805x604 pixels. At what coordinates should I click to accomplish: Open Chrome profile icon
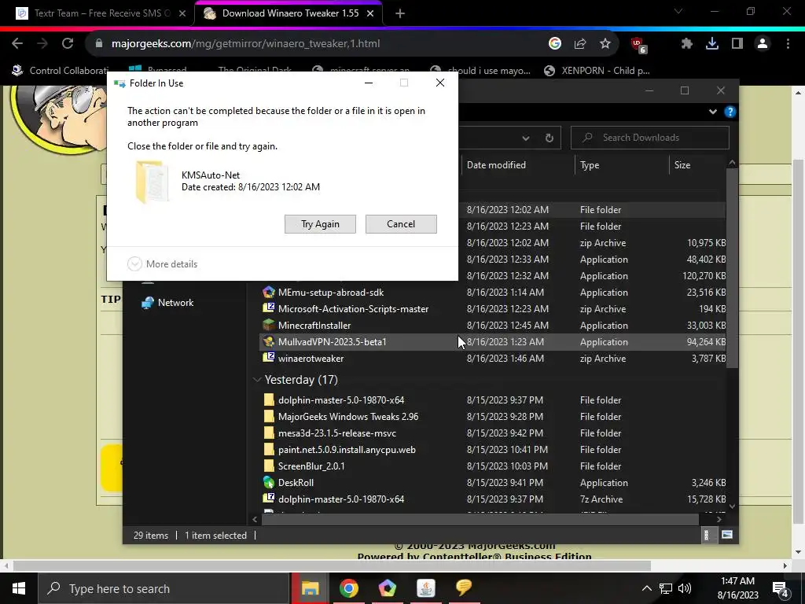(763, 44)
